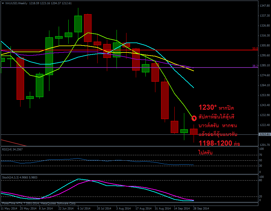Click the tall green candle of 8 Jun 2014
The height and width of the screenshot is (211, 271).
(49, 56)
